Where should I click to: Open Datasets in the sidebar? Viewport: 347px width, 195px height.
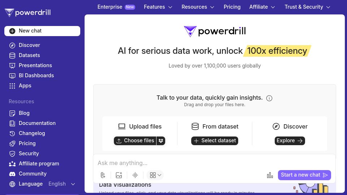(29, 55)
